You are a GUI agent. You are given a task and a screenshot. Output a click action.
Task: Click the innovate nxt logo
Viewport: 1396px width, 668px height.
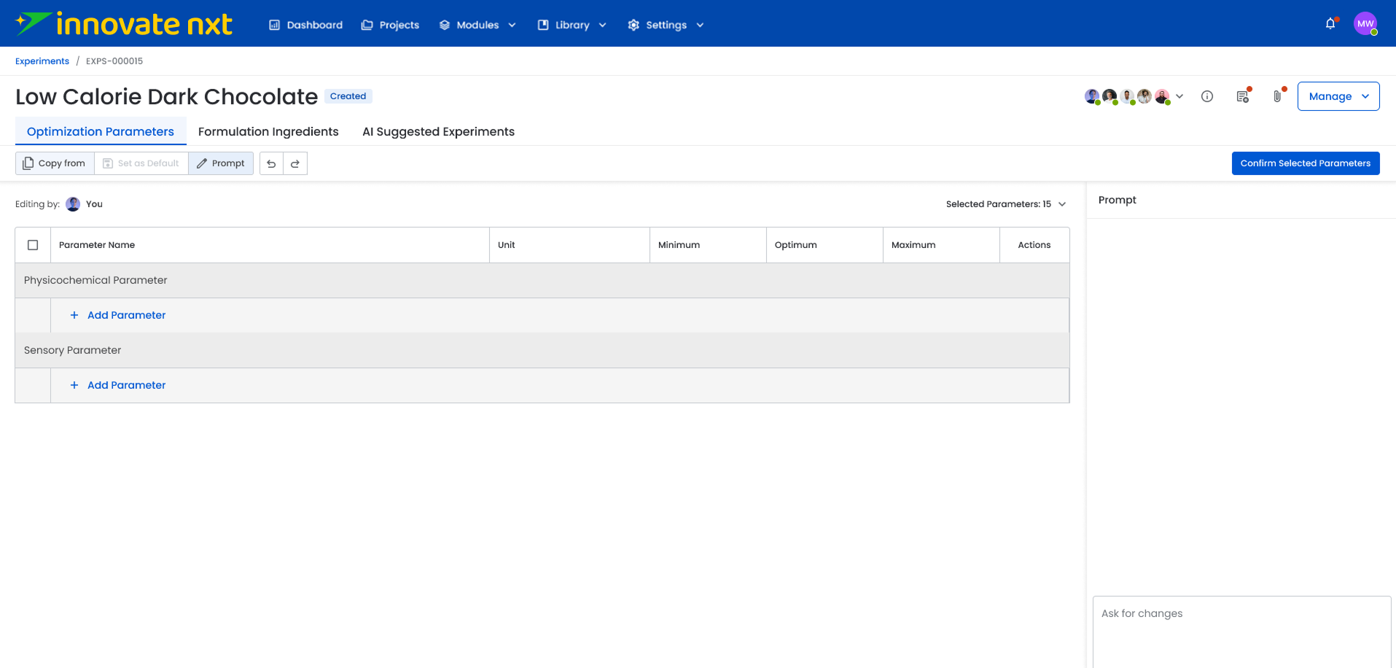(x=122, y=23)
